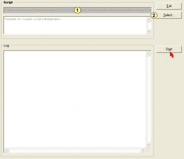Click the Log vertical scroll-up arrow
The height and width of the screenshot is (159, 184).
pyautogui.click(x=148, y=54)
